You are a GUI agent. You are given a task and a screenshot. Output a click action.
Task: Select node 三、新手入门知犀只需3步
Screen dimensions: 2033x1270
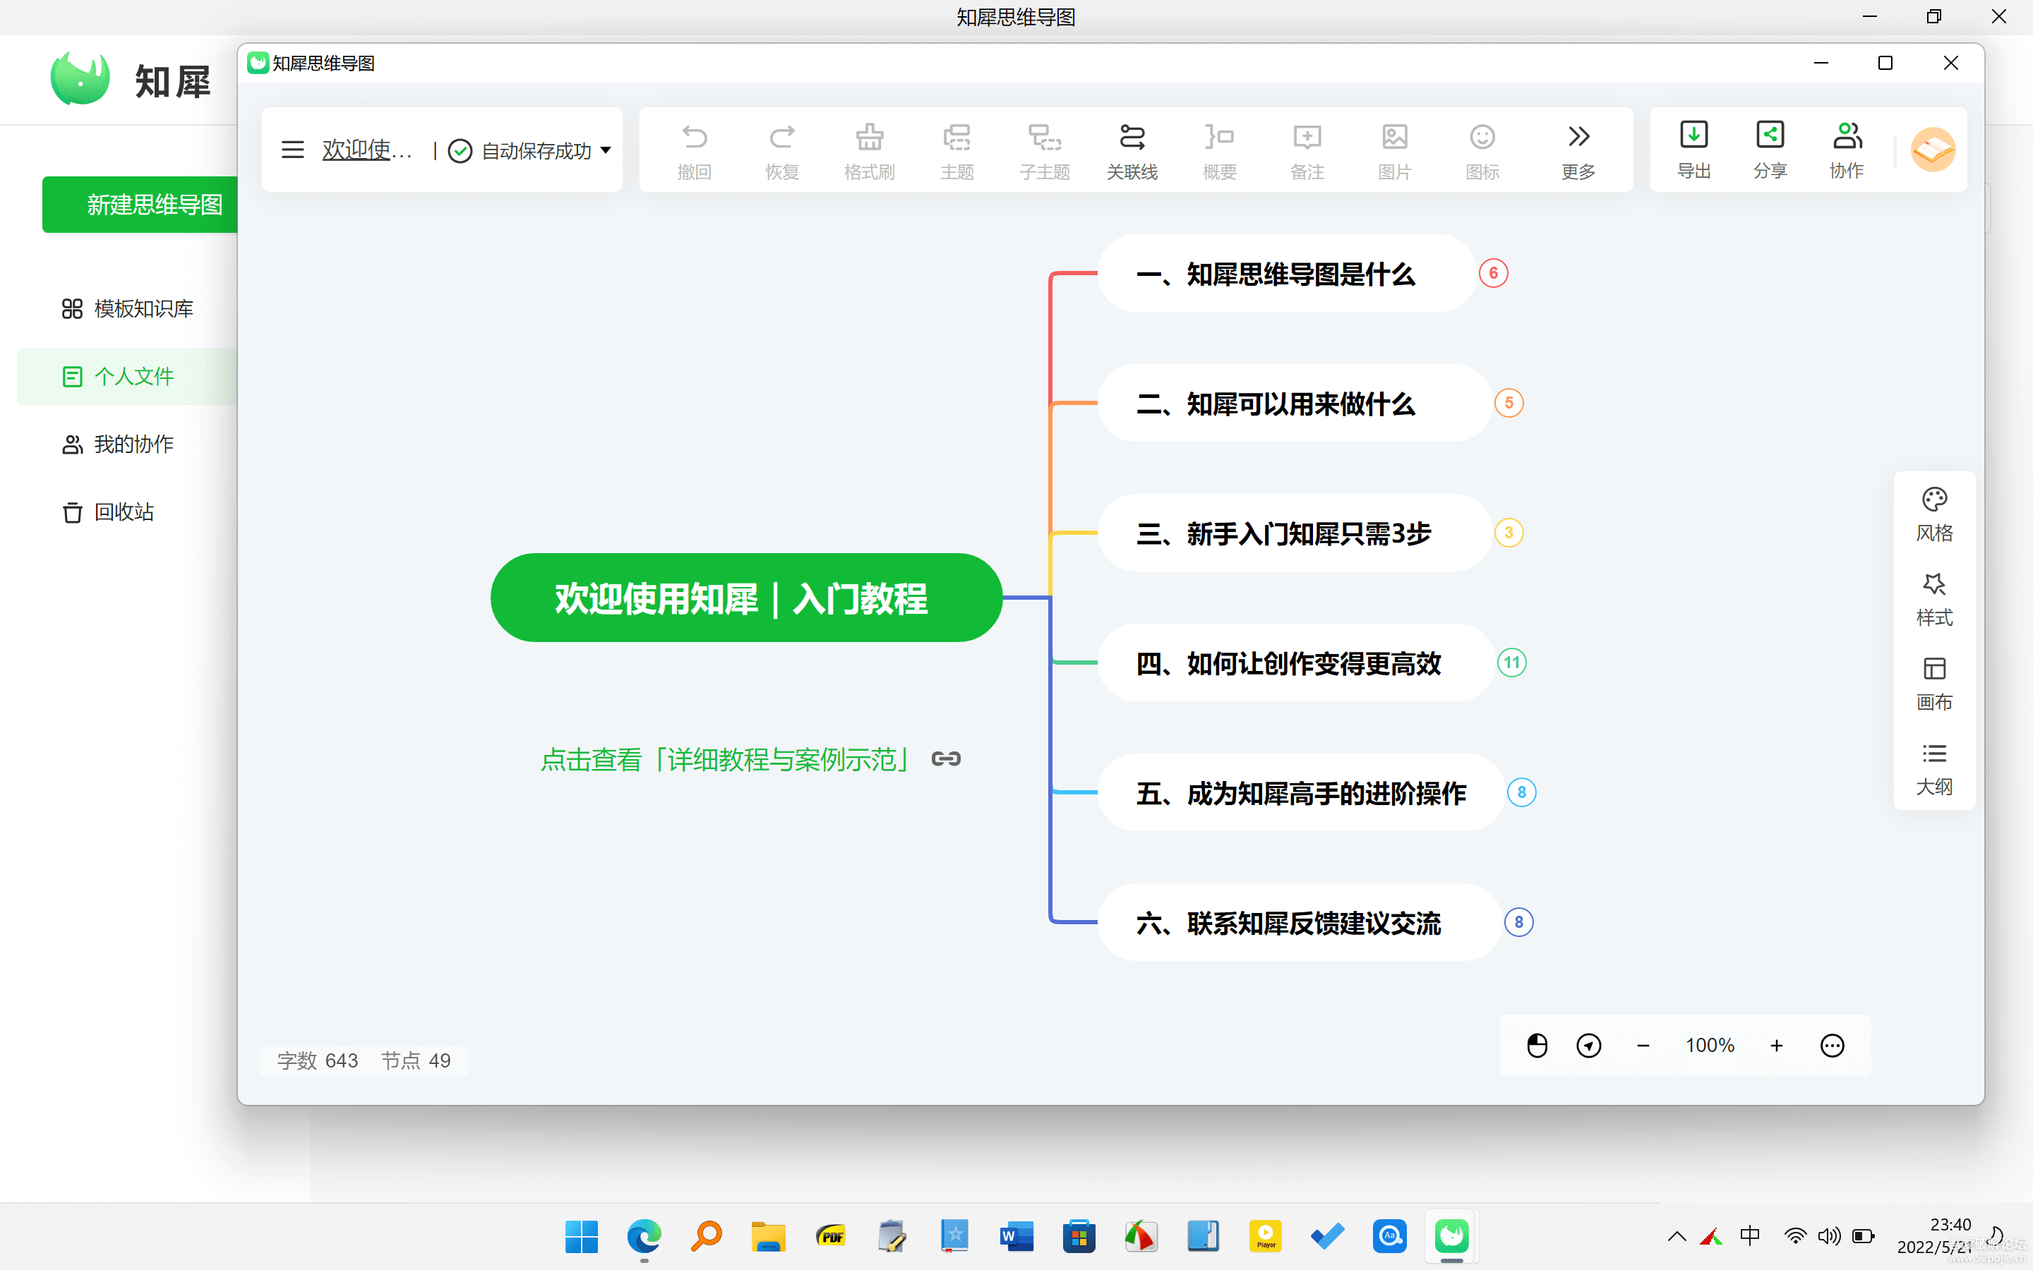coord(1294,533)
